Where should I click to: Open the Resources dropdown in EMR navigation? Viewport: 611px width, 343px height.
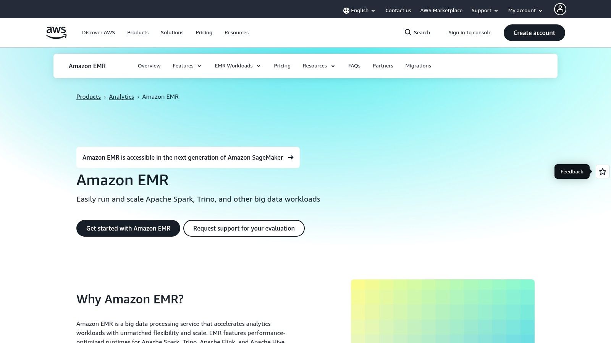coord(318,66)
